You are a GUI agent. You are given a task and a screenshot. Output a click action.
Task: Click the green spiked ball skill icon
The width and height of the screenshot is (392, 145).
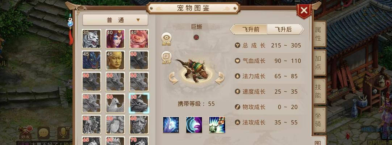(x=217, y=125)
